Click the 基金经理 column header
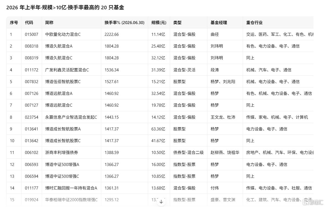Screen dimensions: 325x207 [219, 22]
